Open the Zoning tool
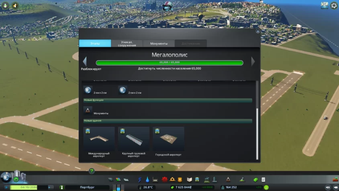 [118, 179]
